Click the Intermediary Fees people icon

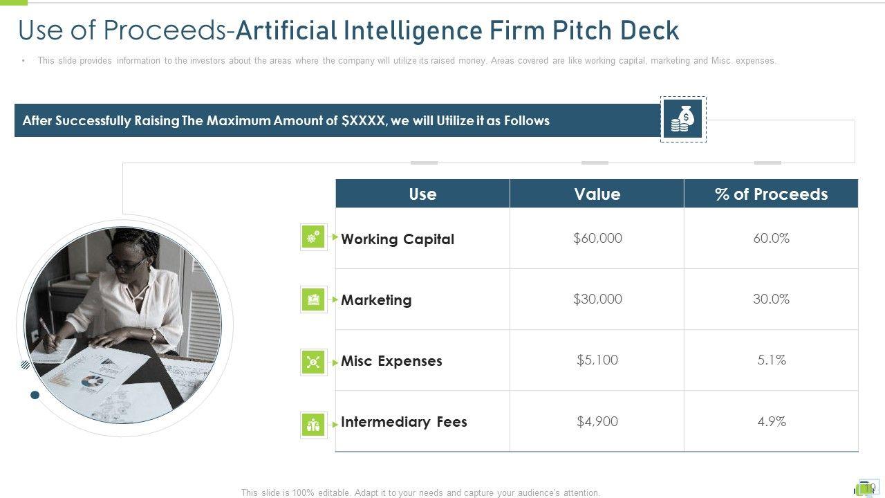[313, 424]
